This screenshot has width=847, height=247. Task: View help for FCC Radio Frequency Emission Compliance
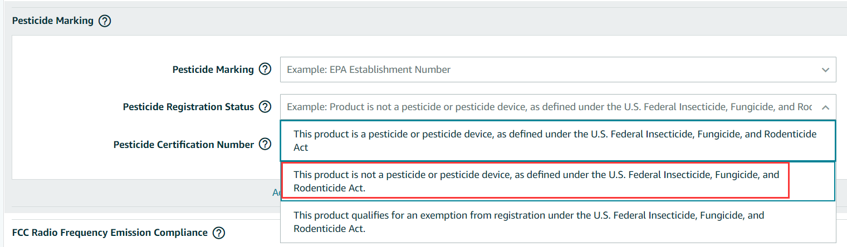pyautogui.click(x=219, y=233)
